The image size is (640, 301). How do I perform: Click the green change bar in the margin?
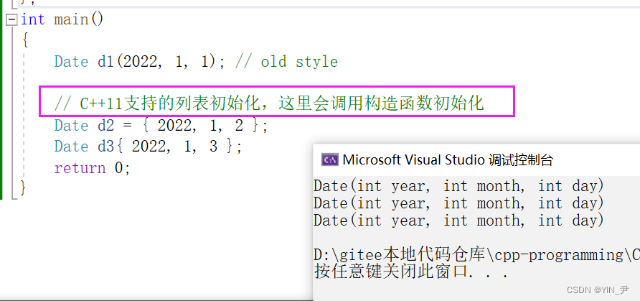(2, 101)
